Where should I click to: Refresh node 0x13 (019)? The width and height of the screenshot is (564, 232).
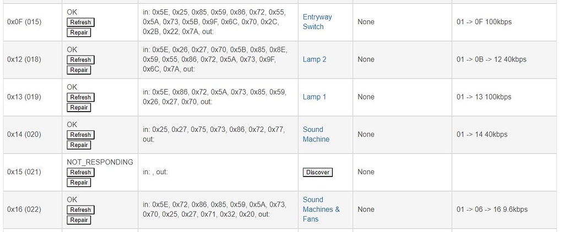(x=80, y=97)
